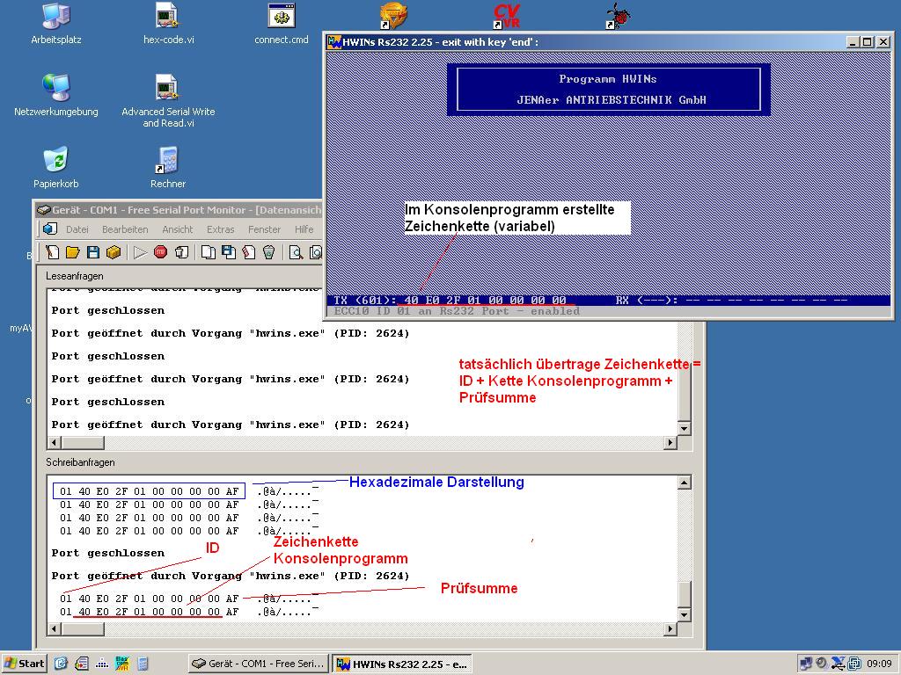
Task: Click the AVR quick launch icon
Action: pyautogui.click(x=121, y=664)
